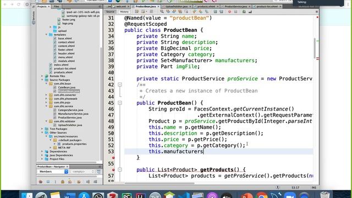352x198 pixels.
Task: Collapse the templates folder
Action: 46,35
